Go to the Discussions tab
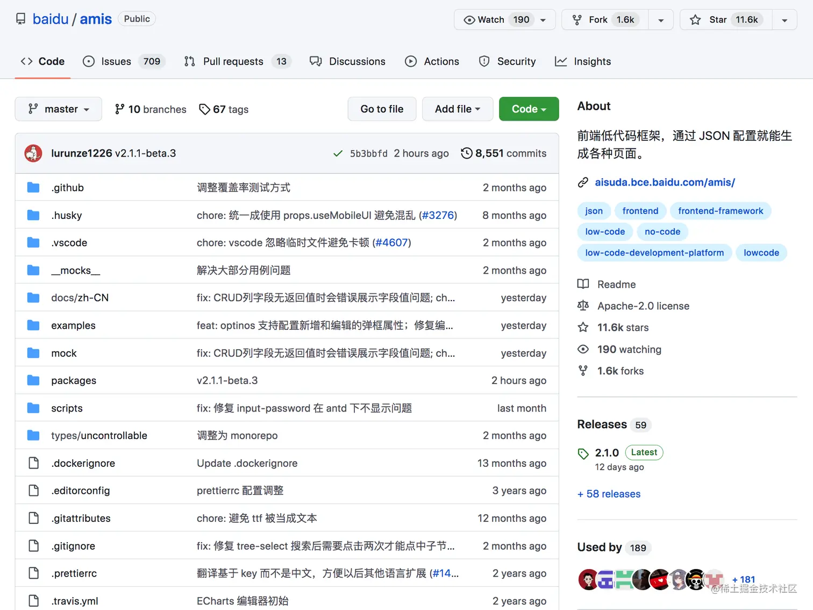The width and height of the screenshot is (813, 610). click(348, 61)
